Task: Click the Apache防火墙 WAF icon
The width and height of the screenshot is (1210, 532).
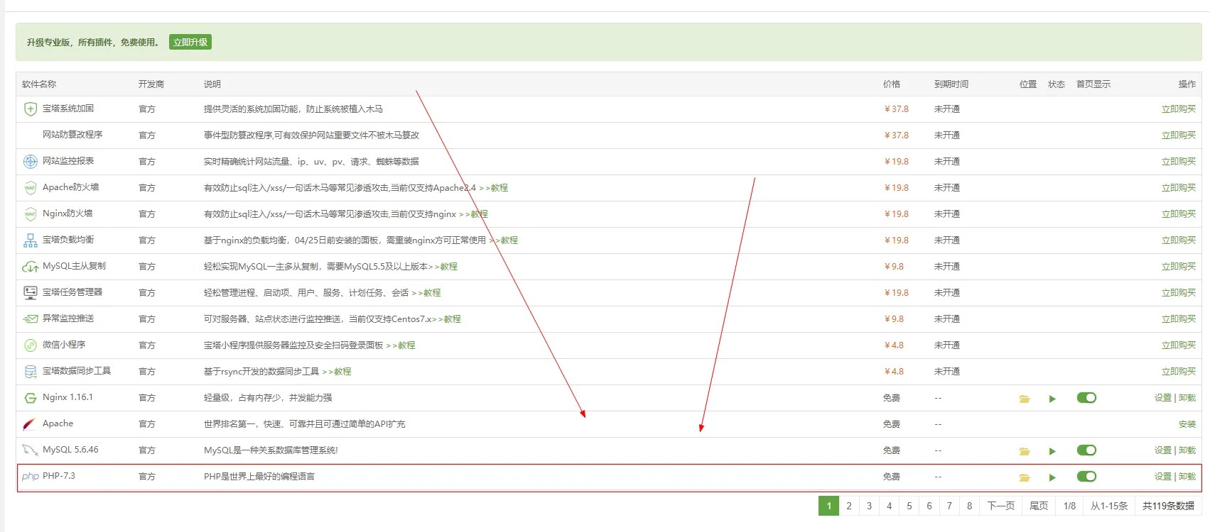Action: tap(30, 188)
